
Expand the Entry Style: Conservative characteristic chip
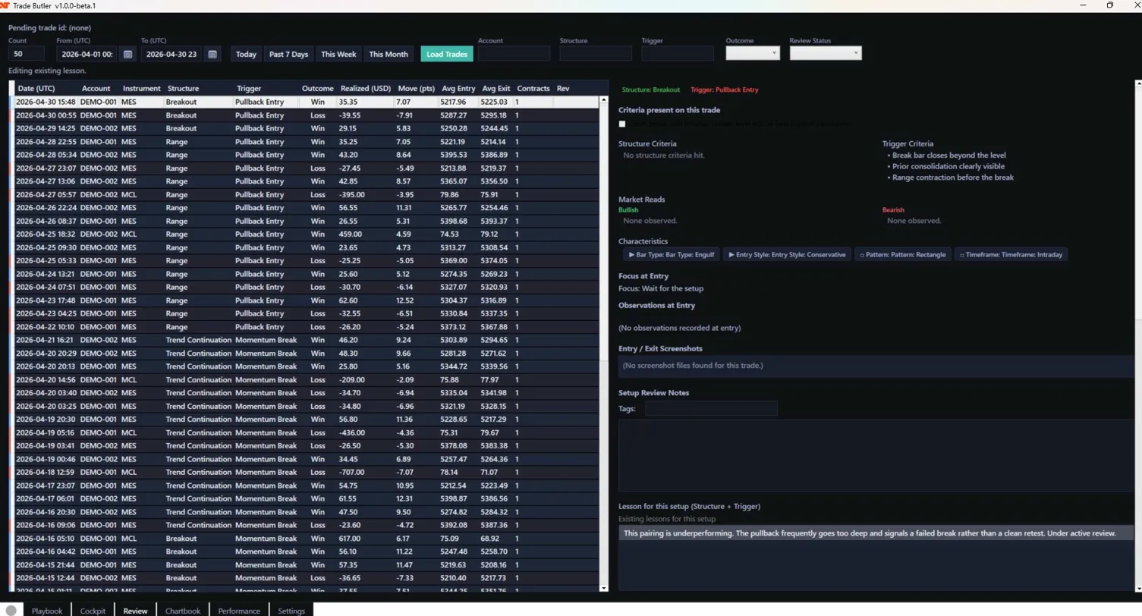pos(787,254)
